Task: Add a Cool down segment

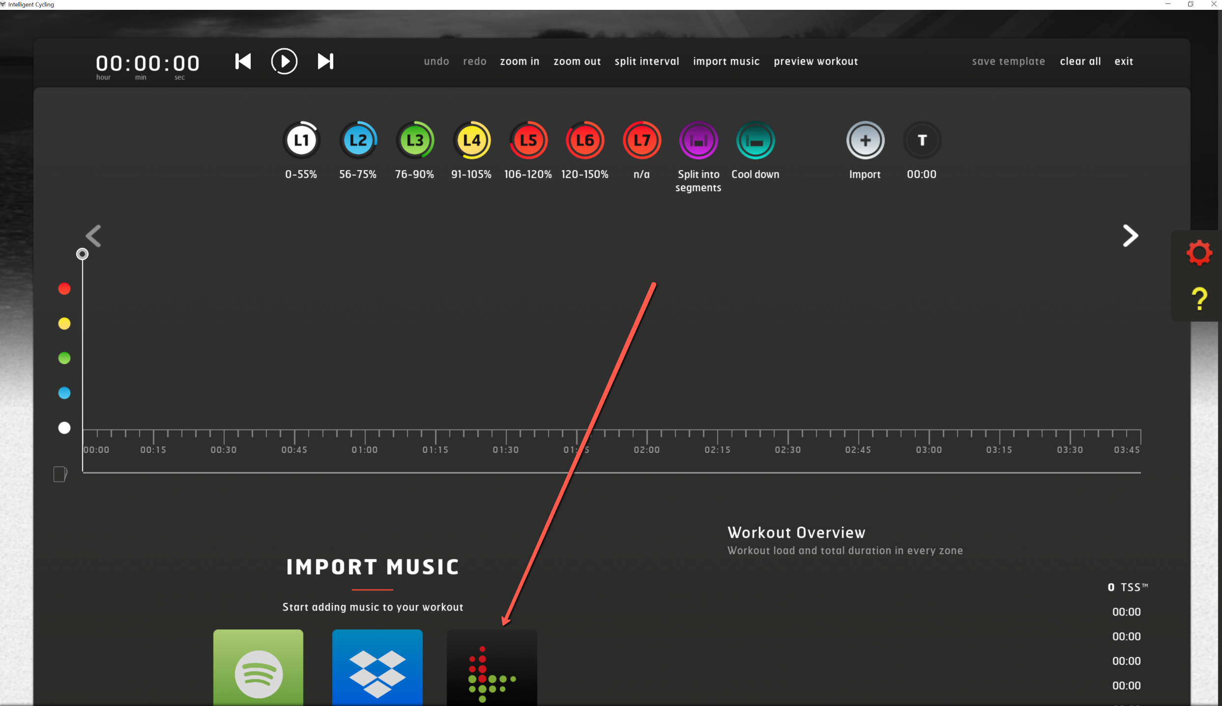Action: coord(755,141)
